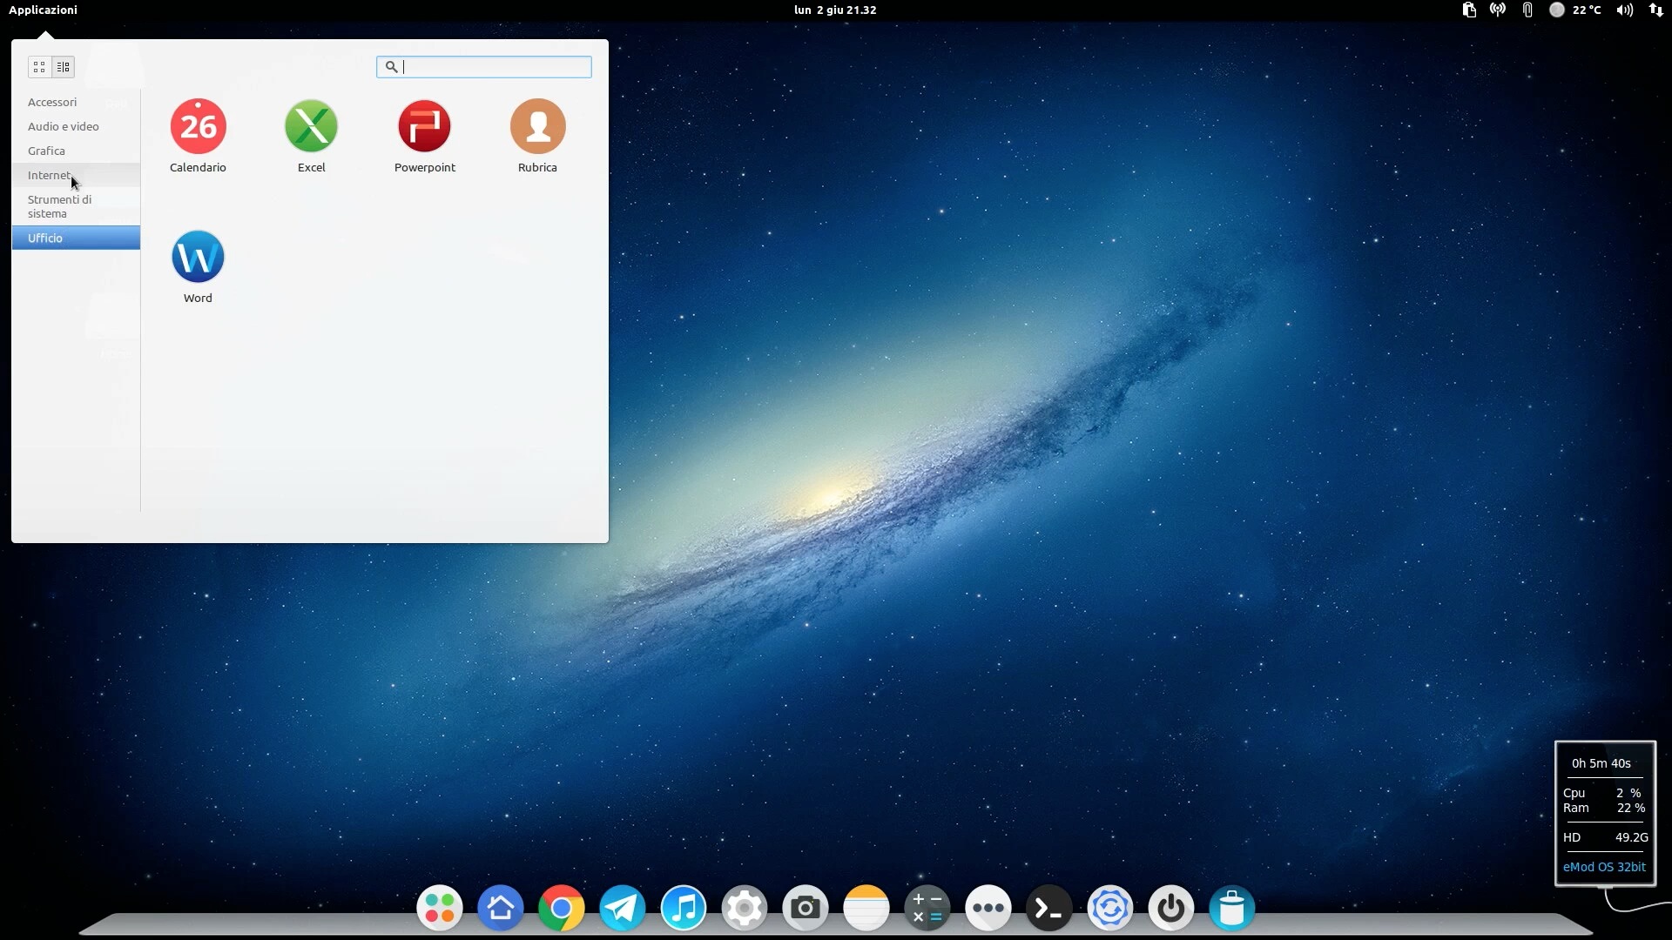Launch Excel from the Ufficio list
Image resolution: width=1672 pixels, height=940 pixels.
click(311, 136)
